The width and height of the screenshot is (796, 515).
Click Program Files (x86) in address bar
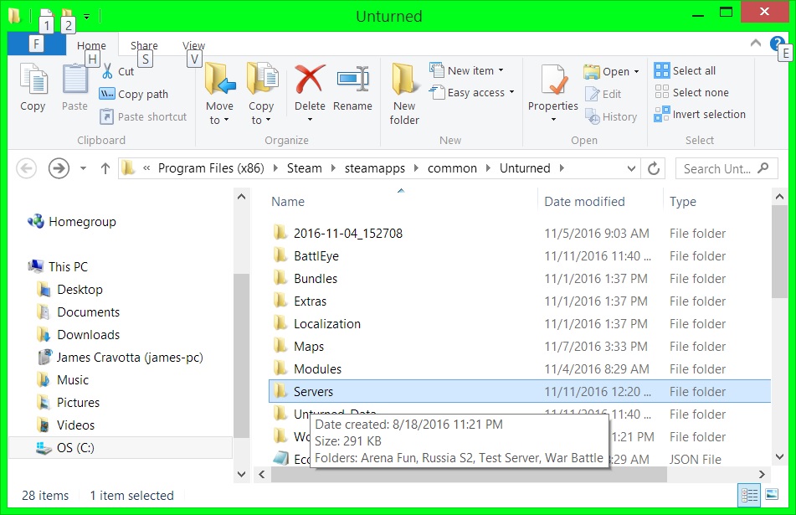pos(211,168)
